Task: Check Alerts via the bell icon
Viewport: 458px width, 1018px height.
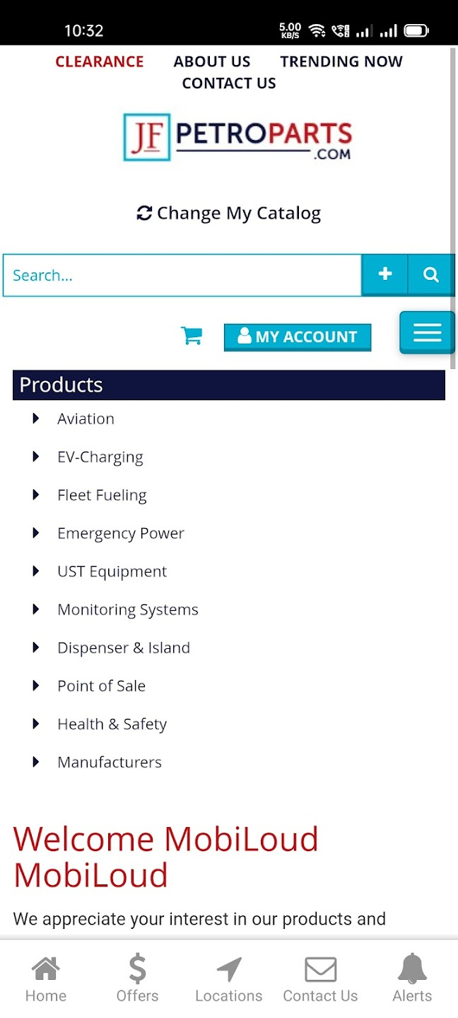Action: point(411,976)
